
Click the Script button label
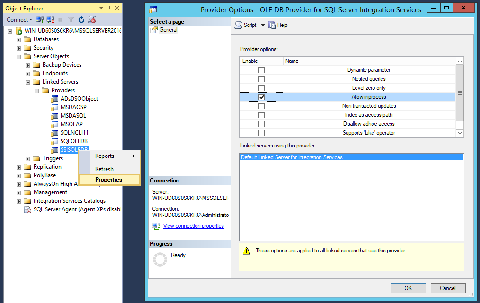pyautogui.click(x=250, y=25)
